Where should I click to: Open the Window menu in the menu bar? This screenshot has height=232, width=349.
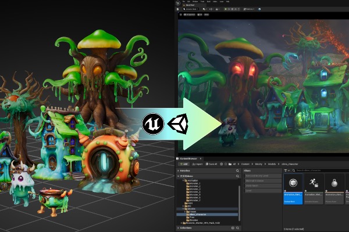tap(195, 2)
